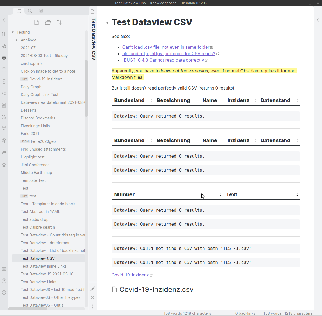Click 0 backlinks in status bar
Image resolution: width=322 pixels, height=316 pixels.
(x=245, y=313)
